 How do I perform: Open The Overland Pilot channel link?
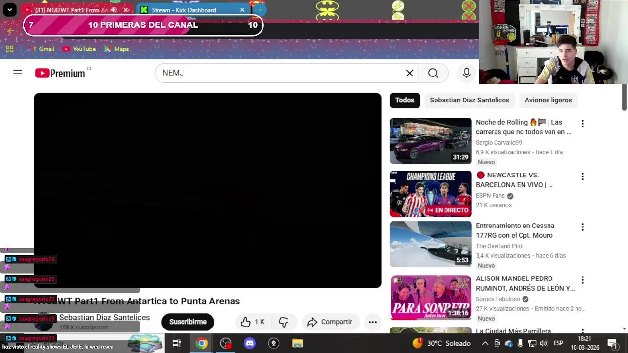(x=499, y=246)
